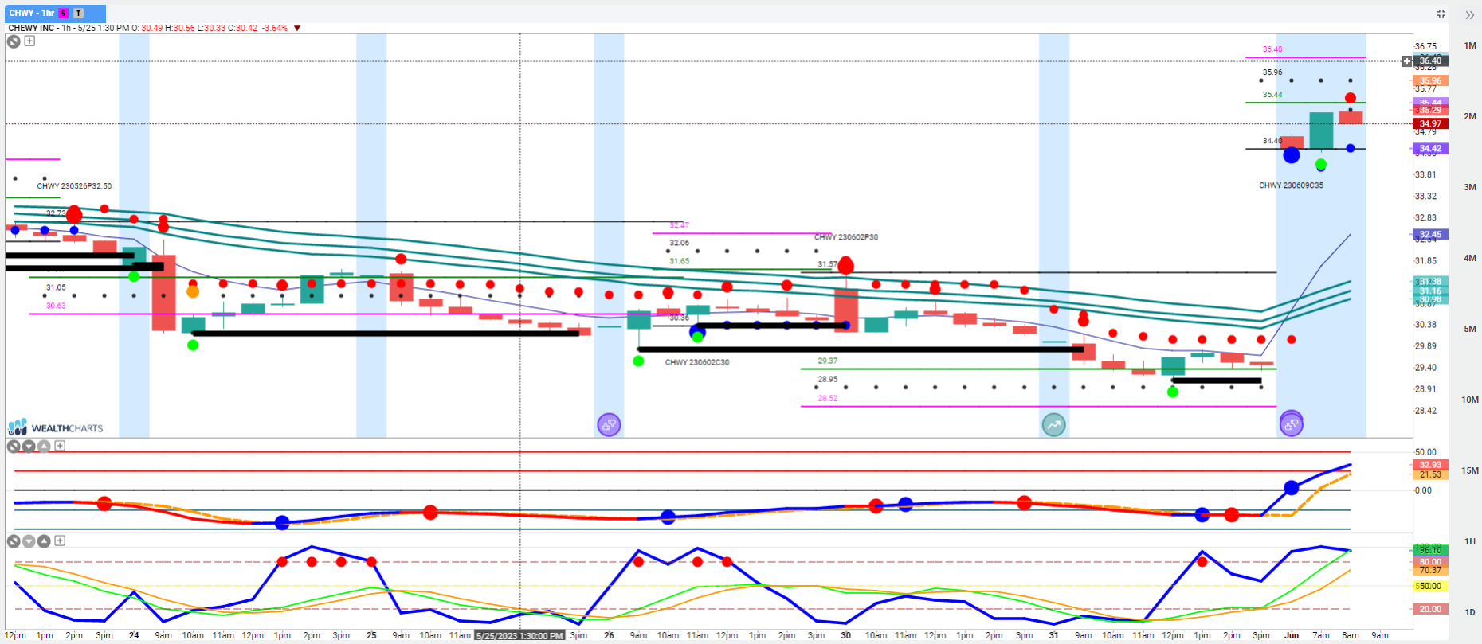Move the middle oscillator pane up
Viewport: 1482px width, 644px height.
pyautogui.click(x=44, y=447)
